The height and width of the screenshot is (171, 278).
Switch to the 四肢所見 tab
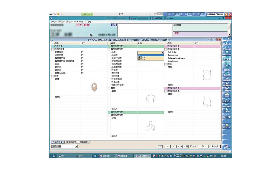click(x=84, y=142)
